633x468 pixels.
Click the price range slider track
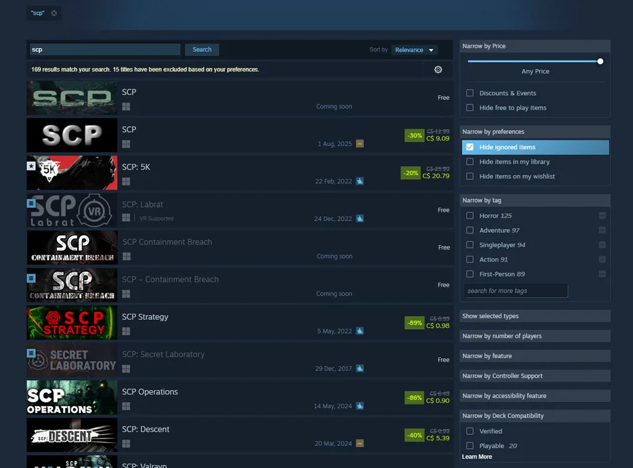pos(533,61)
